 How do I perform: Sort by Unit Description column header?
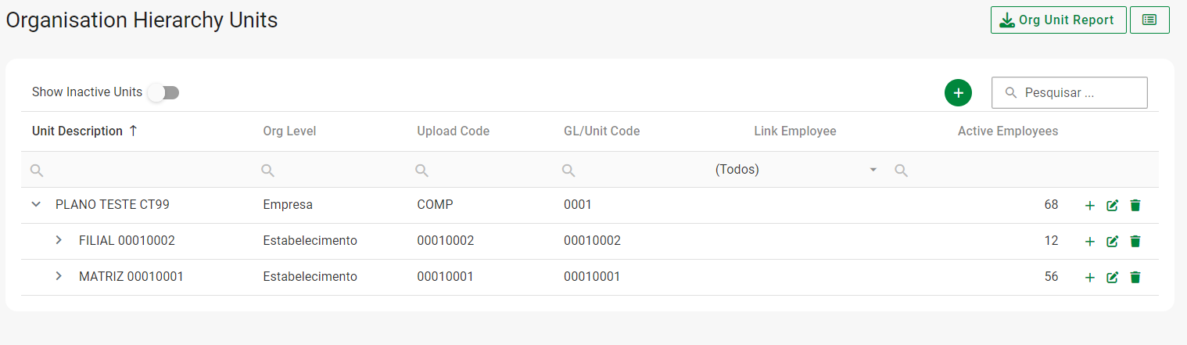[x=77, y=131]
